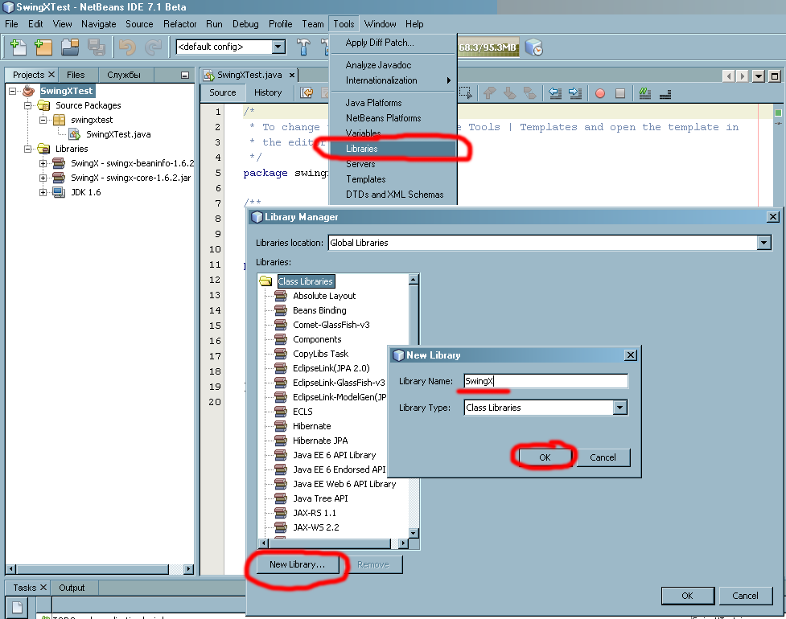The image size is (786, 619).
Task: Stop macro recording with the square icon
Action: click(620, 93)
